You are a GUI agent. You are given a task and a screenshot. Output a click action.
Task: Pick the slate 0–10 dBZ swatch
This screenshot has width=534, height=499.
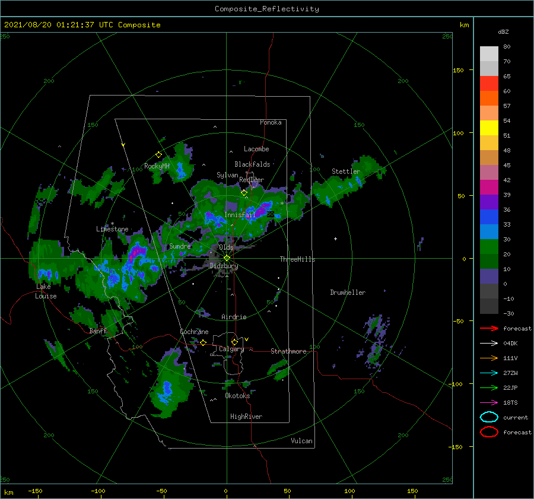489,276
